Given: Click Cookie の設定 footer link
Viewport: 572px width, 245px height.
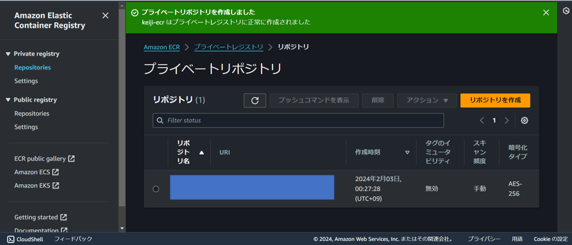Looking at the screenshot, I should click(551, 239).
